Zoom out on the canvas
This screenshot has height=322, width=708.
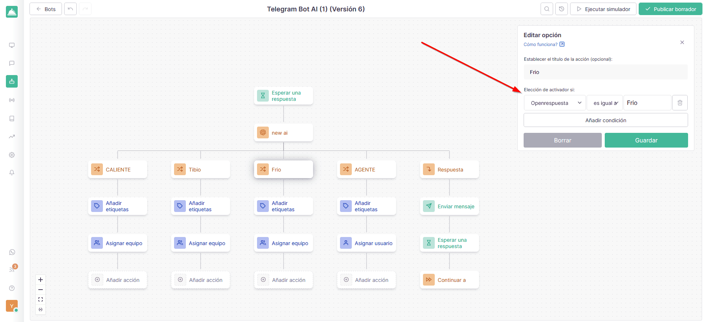(41, 290)
